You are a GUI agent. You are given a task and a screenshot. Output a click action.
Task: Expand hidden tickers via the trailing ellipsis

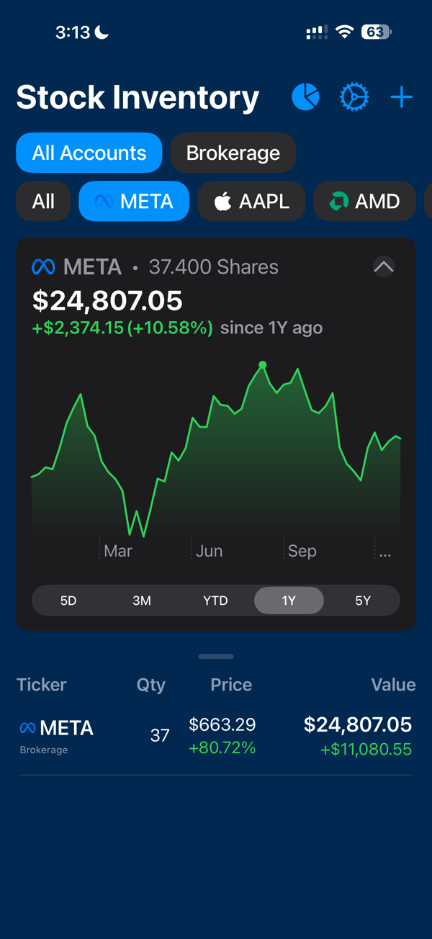click(385, 551)
